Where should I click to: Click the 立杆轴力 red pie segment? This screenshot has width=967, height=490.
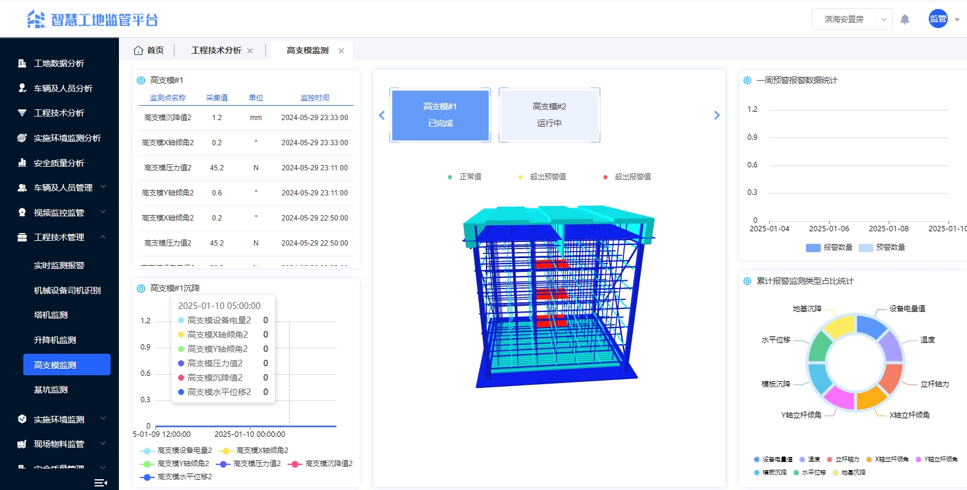point(891,377)
